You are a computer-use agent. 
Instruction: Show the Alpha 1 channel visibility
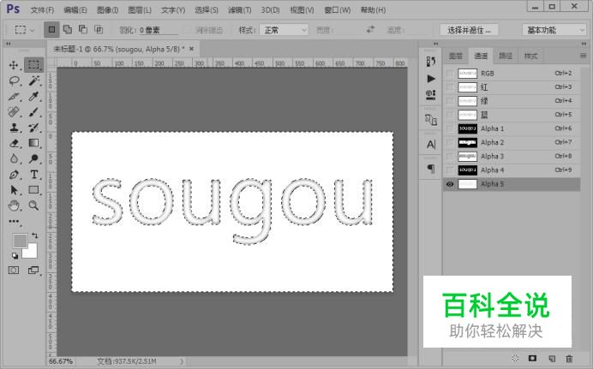pos(450,128)
